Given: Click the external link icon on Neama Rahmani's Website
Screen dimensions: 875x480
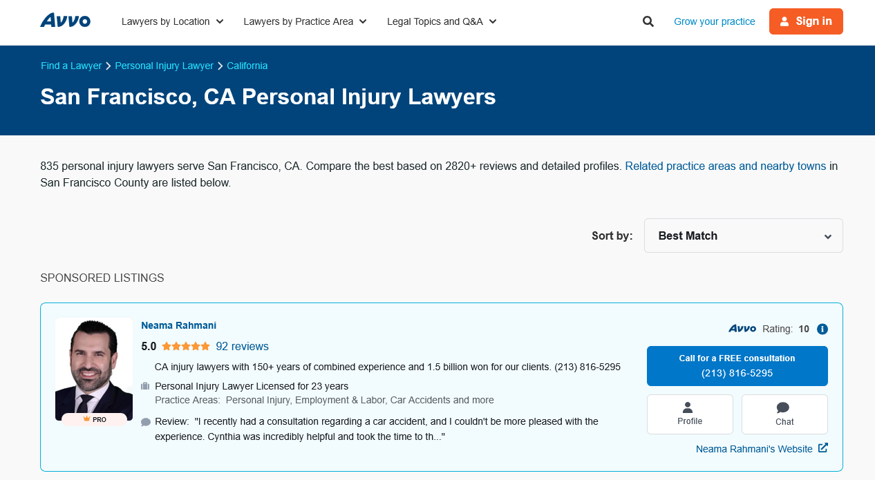Looking at the screenshot, I should 823,448.
